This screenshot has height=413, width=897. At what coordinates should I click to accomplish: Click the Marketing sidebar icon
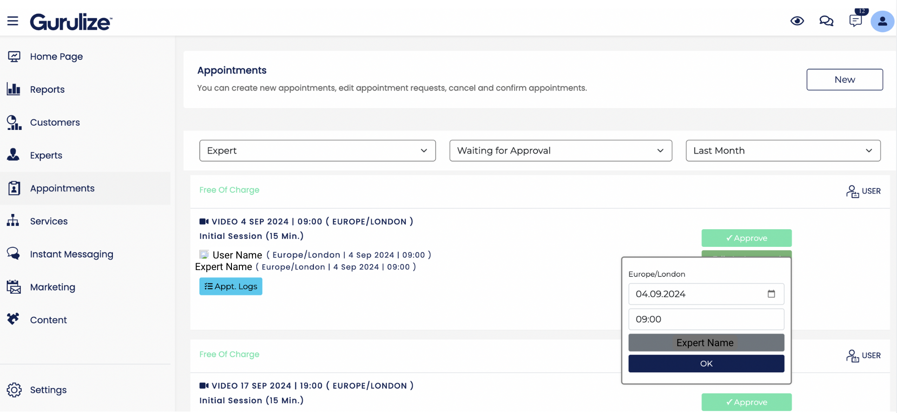coord(14,287)
